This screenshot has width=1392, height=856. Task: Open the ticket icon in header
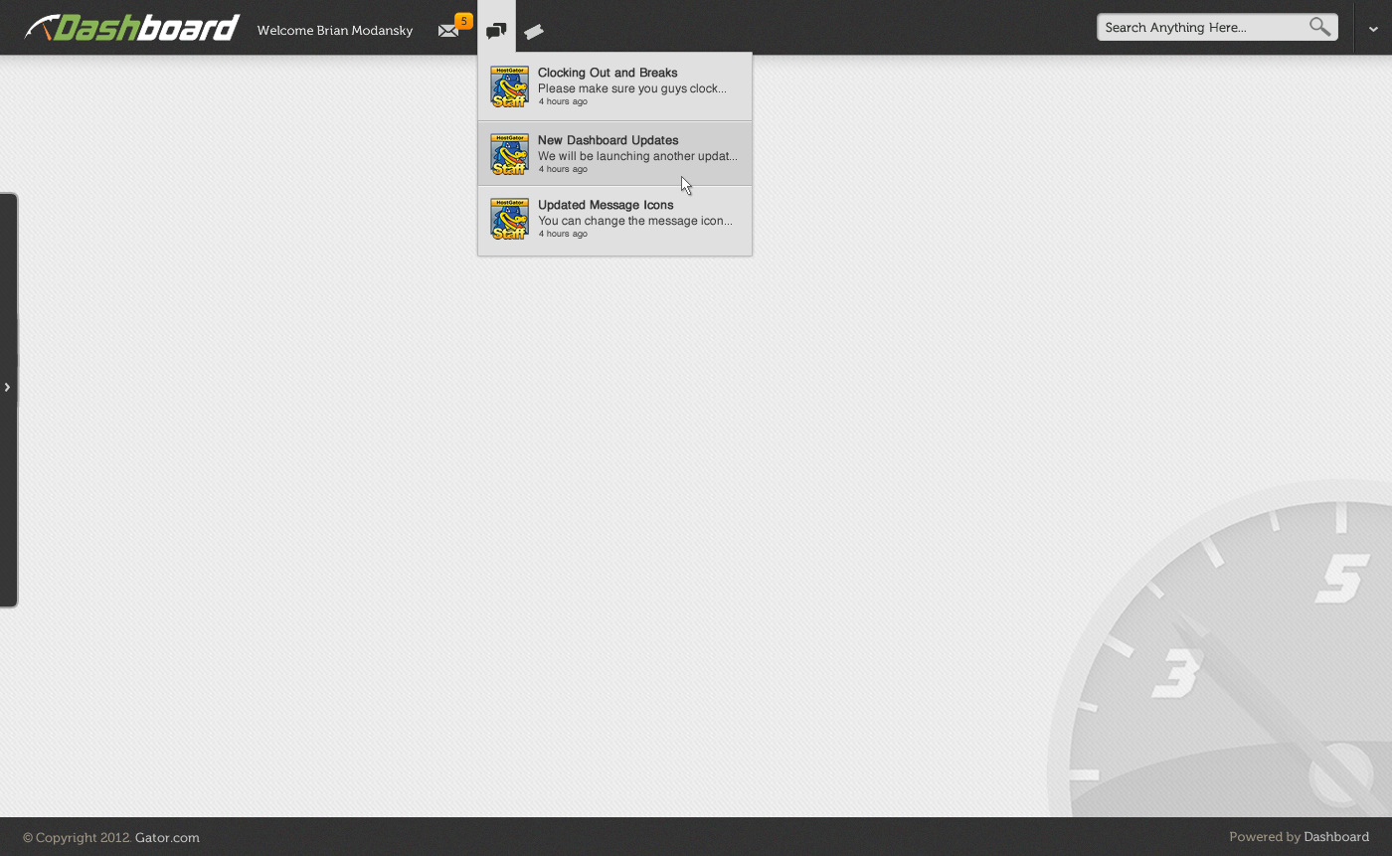click(534, 32)
